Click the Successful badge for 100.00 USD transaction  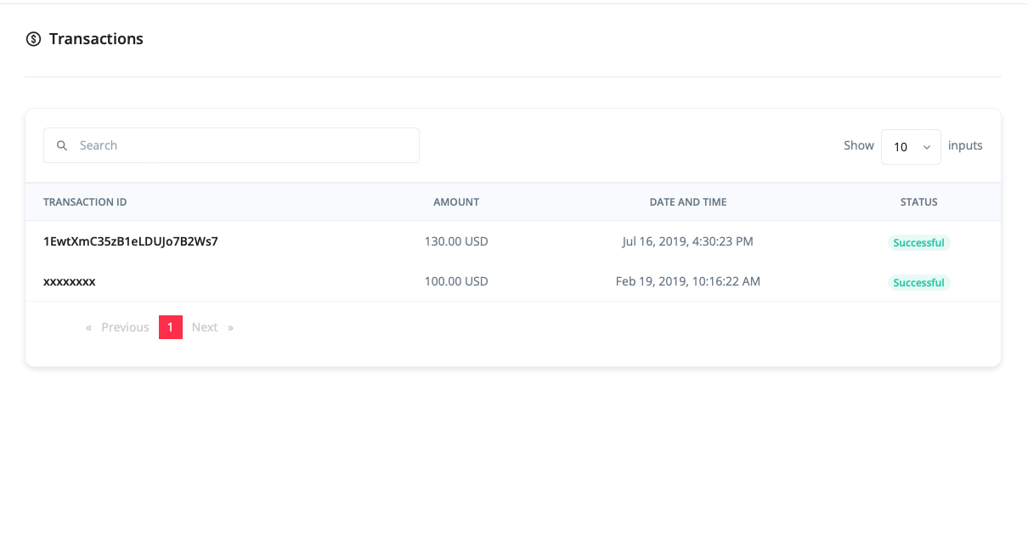point(918,282)
